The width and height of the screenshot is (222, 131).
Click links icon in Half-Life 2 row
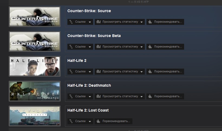click(x=71, y=72)
